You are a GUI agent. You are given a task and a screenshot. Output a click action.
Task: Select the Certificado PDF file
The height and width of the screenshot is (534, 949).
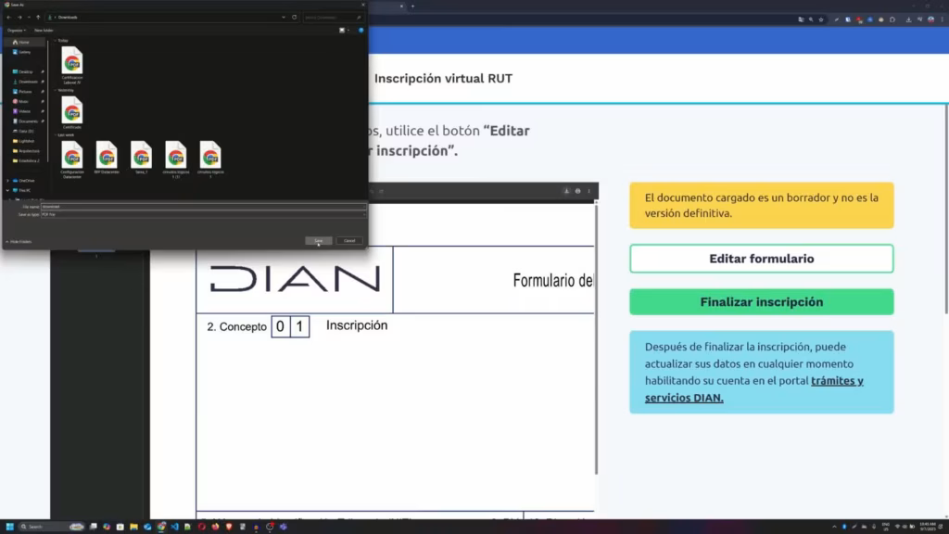72,112
